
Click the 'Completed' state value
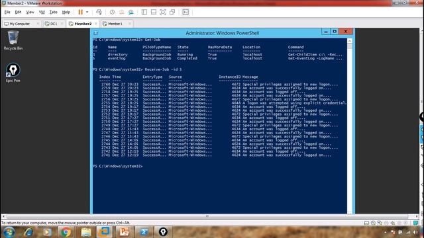[x=187, y=58]
